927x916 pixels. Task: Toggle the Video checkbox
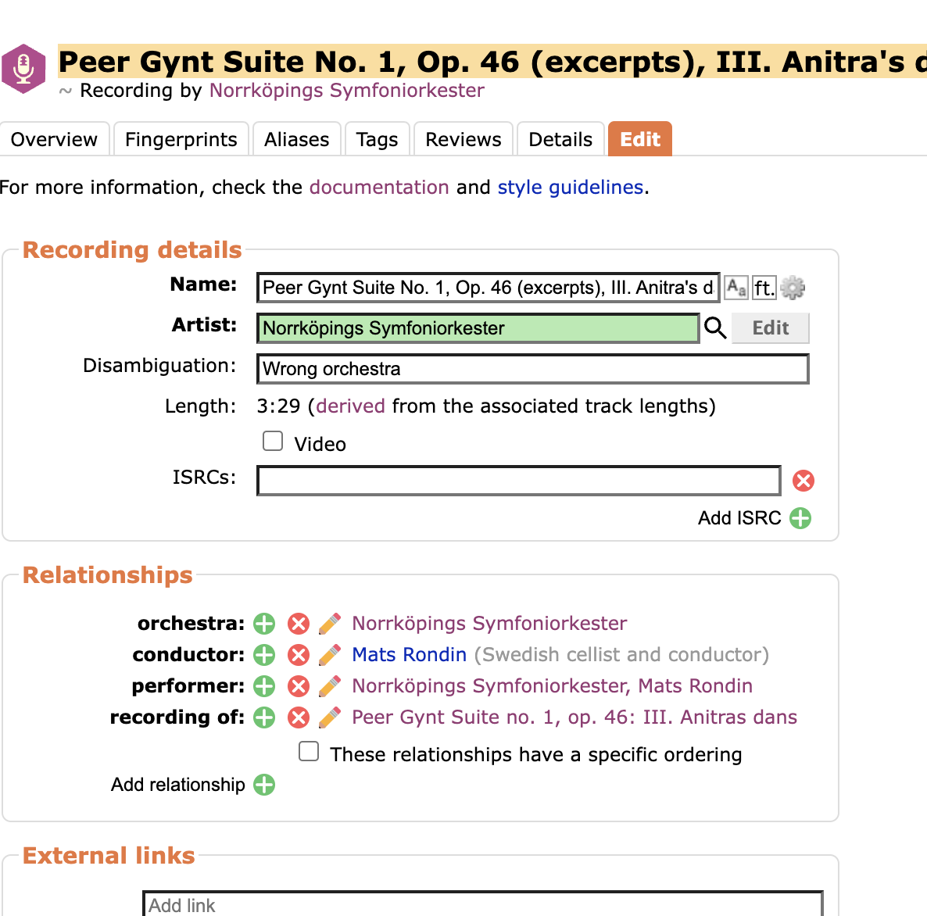(273, 442)
